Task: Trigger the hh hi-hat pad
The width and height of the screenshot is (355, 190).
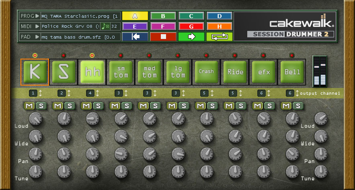Action: click(92, 72)
